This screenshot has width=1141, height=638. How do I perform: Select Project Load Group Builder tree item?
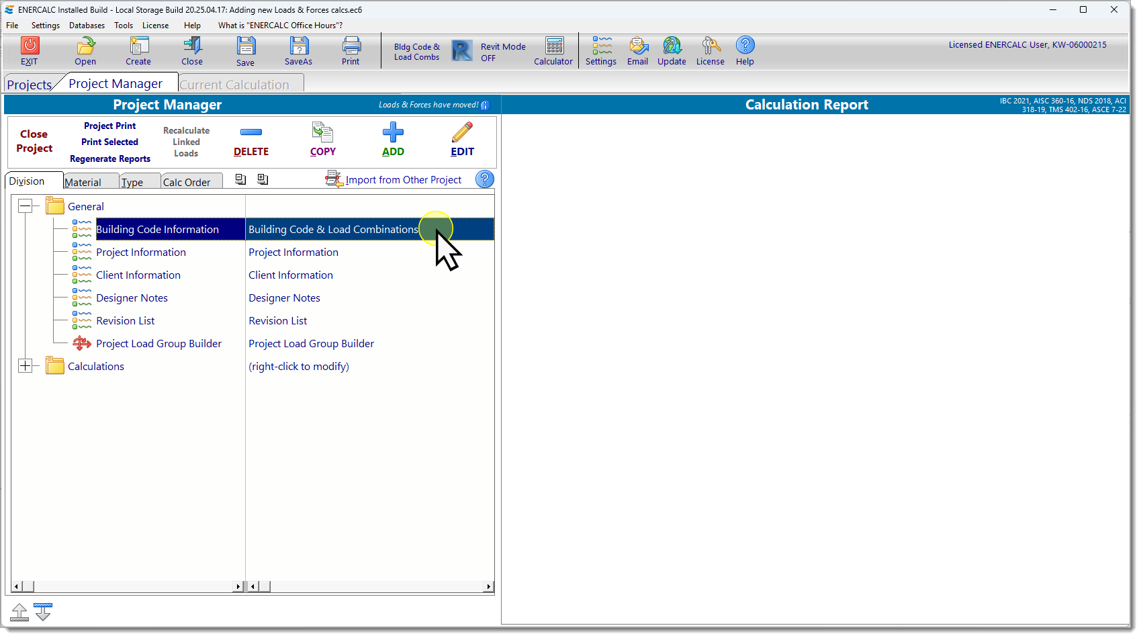tap(159, 343)
